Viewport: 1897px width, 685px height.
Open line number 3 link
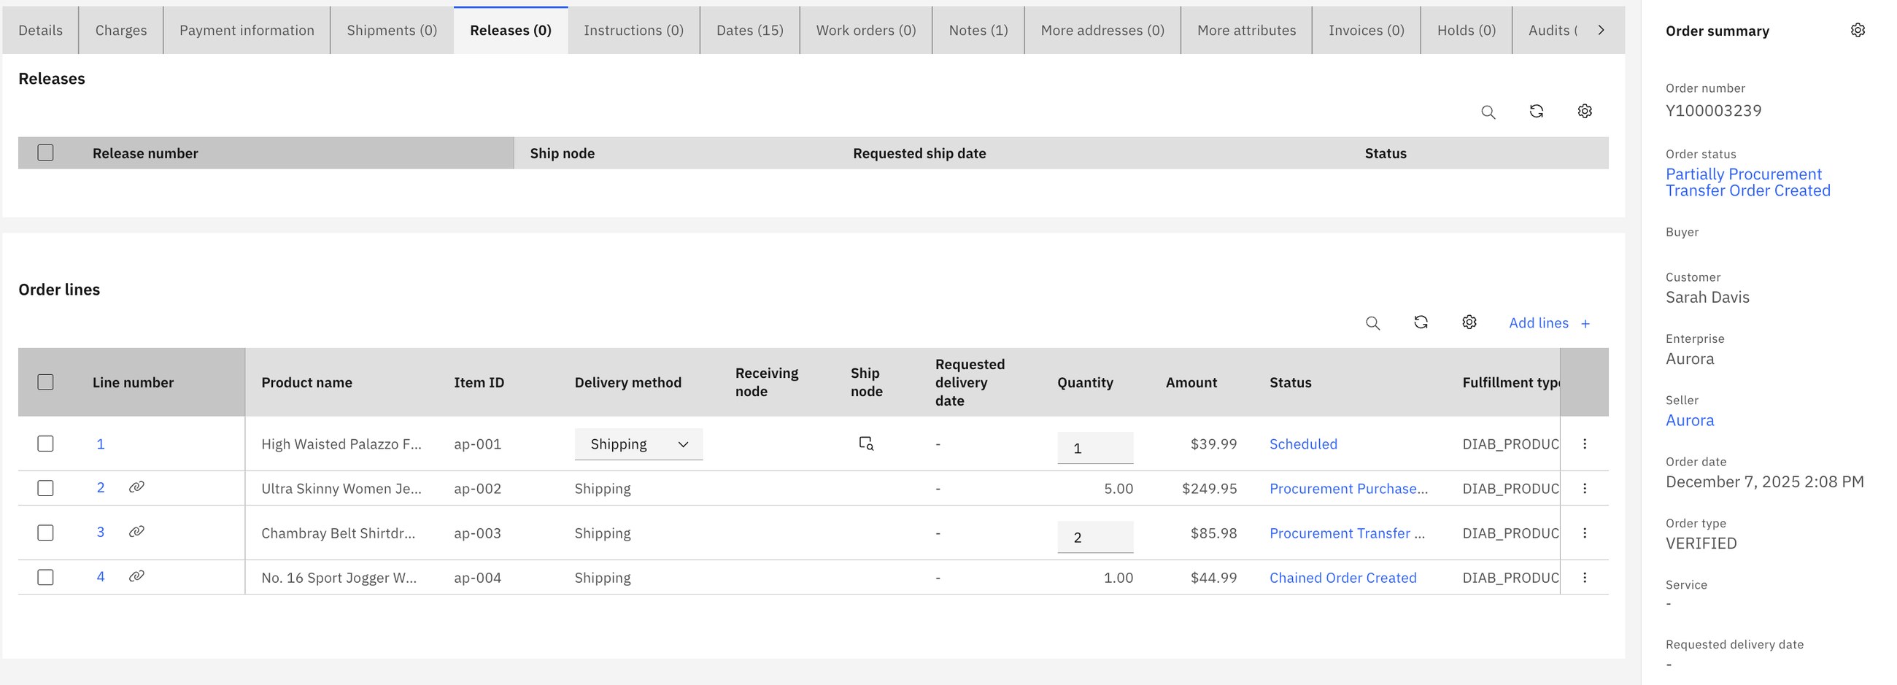(x=101, y=532)
